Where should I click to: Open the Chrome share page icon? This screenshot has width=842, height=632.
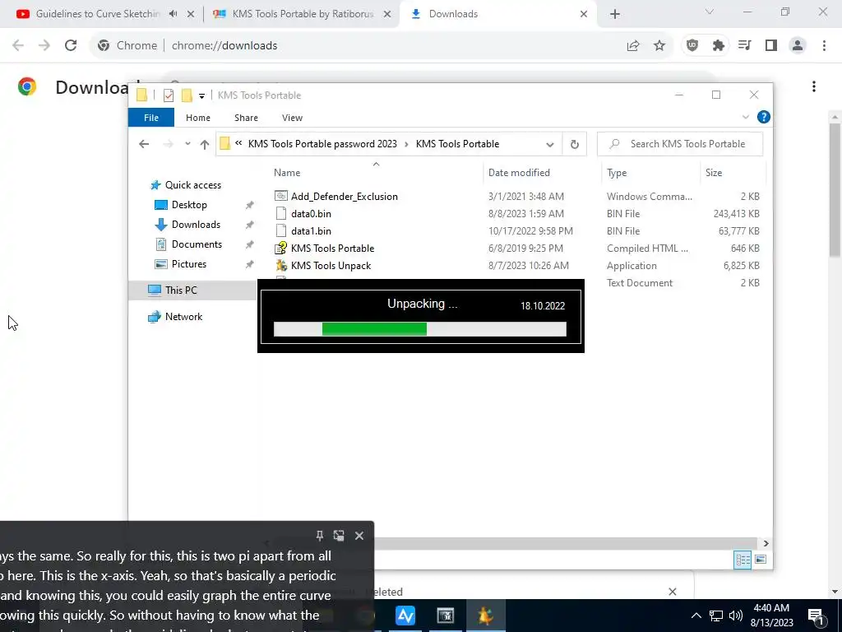coord(633,46)
